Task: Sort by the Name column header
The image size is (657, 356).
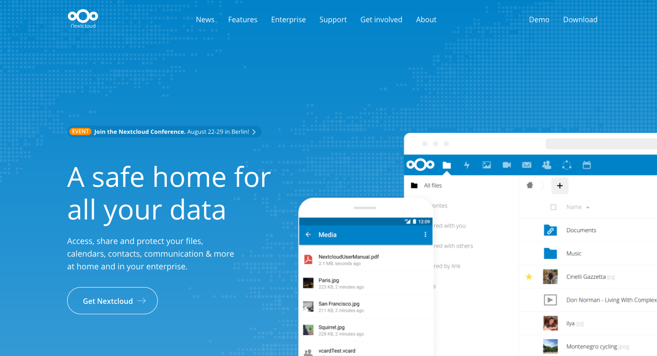Action: click(574, 207)
